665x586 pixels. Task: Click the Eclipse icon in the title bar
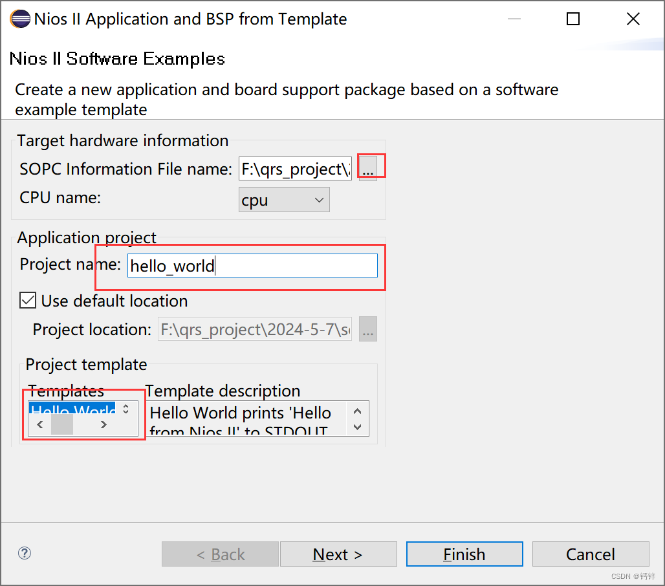click(20, 19)
